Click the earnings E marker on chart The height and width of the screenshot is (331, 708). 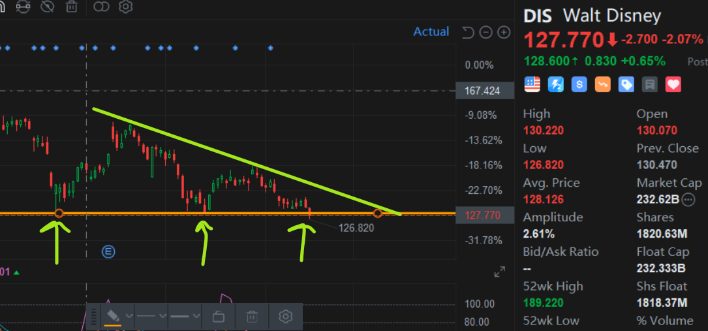(x=108, y=251)
